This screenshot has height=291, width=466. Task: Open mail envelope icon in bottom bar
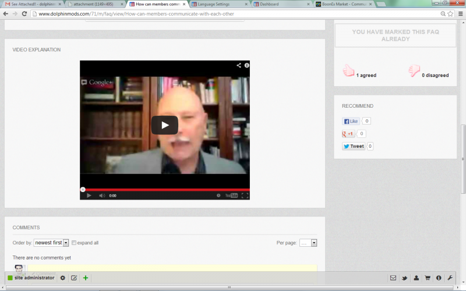(x=393, y=278)
